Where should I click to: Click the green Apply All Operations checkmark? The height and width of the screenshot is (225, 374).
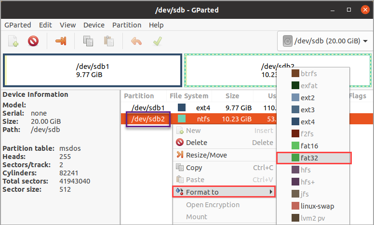pos(158,41)
